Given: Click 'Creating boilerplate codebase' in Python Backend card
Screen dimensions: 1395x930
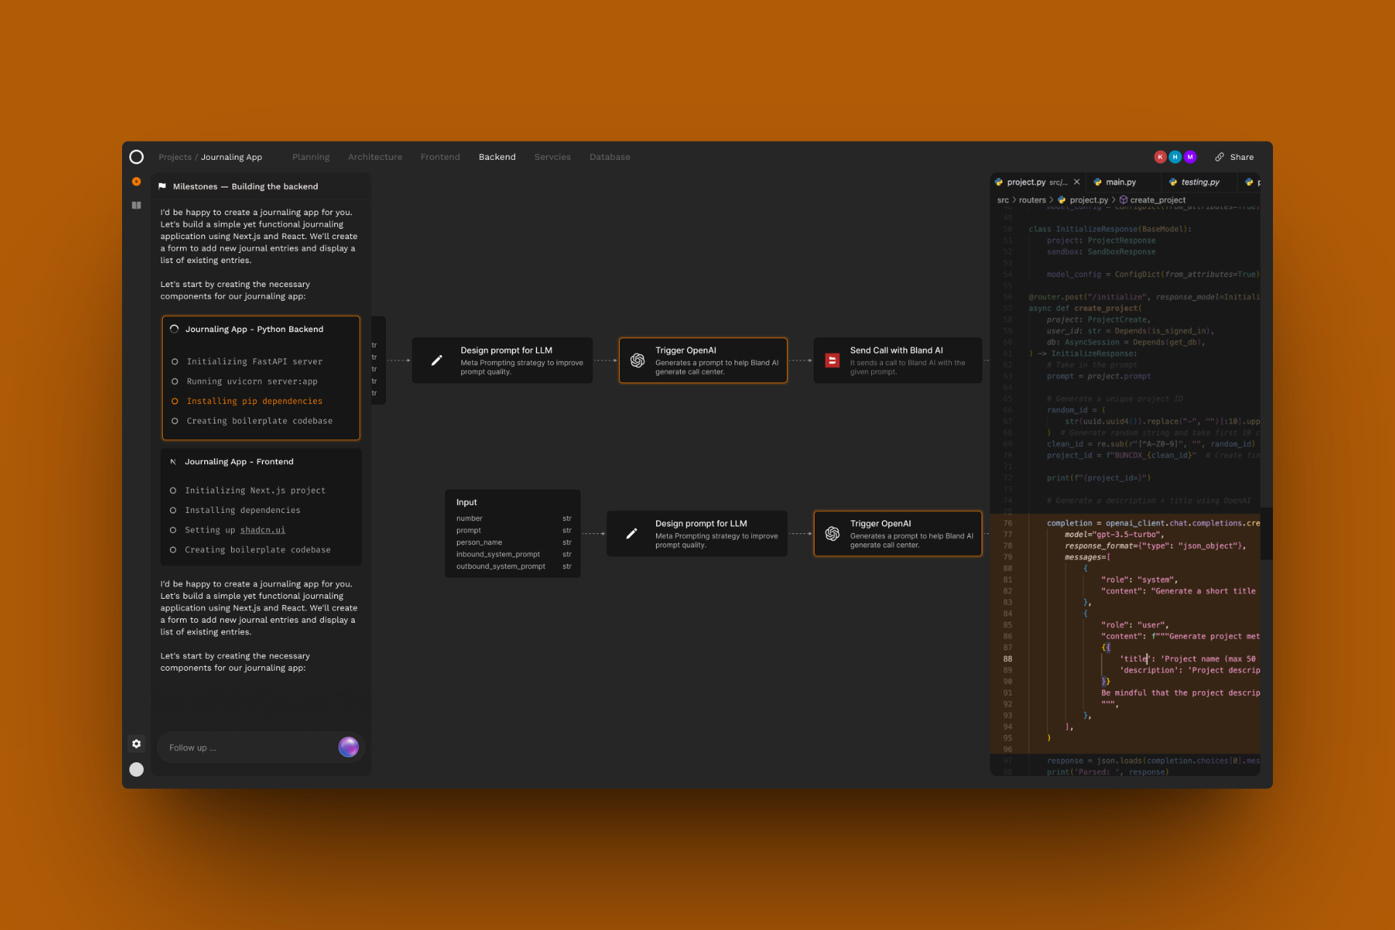Looking at the screenshot, I should click(259, 421).
